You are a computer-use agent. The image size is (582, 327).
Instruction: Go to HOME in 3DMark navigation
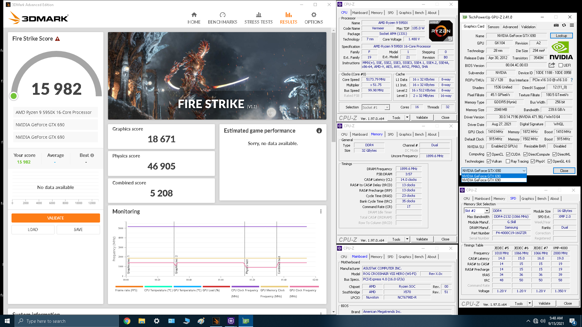click(194, 18)
